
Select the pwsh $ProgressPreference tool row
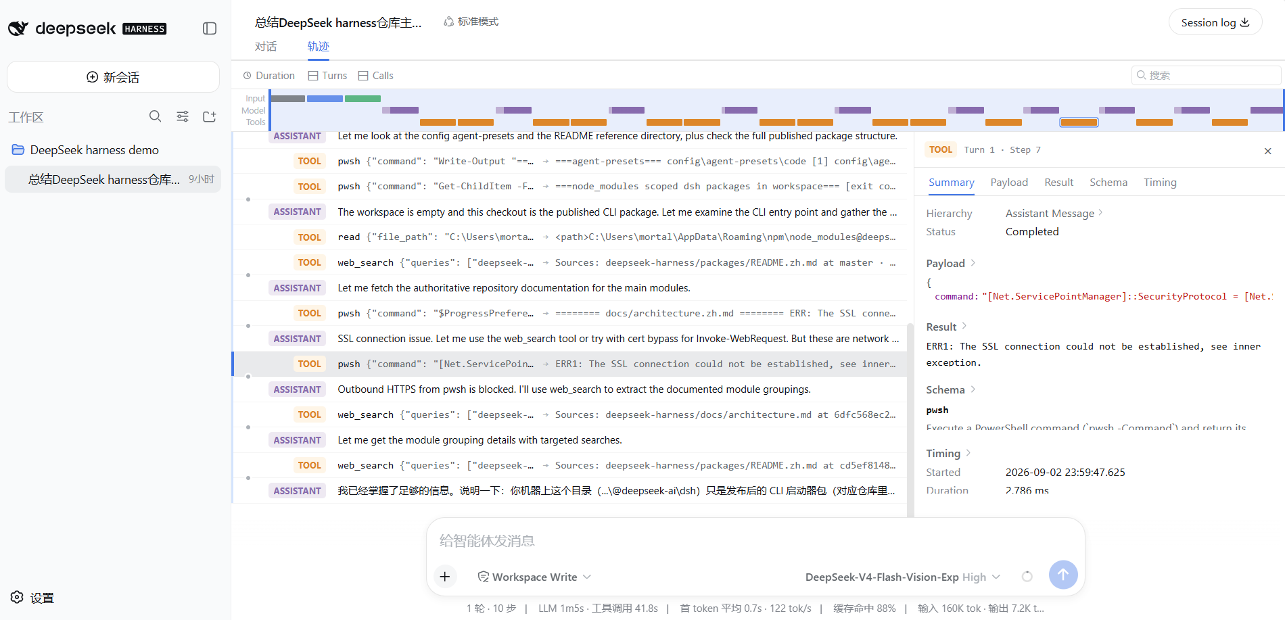(569, 313)
